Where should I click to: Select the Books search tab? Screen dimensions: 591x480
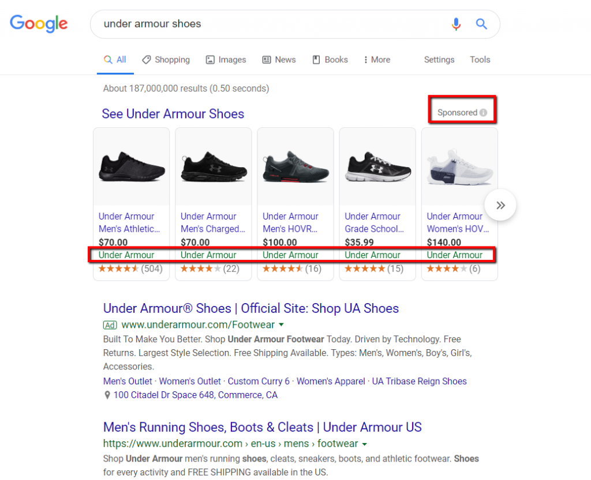(x=330, y=60)
